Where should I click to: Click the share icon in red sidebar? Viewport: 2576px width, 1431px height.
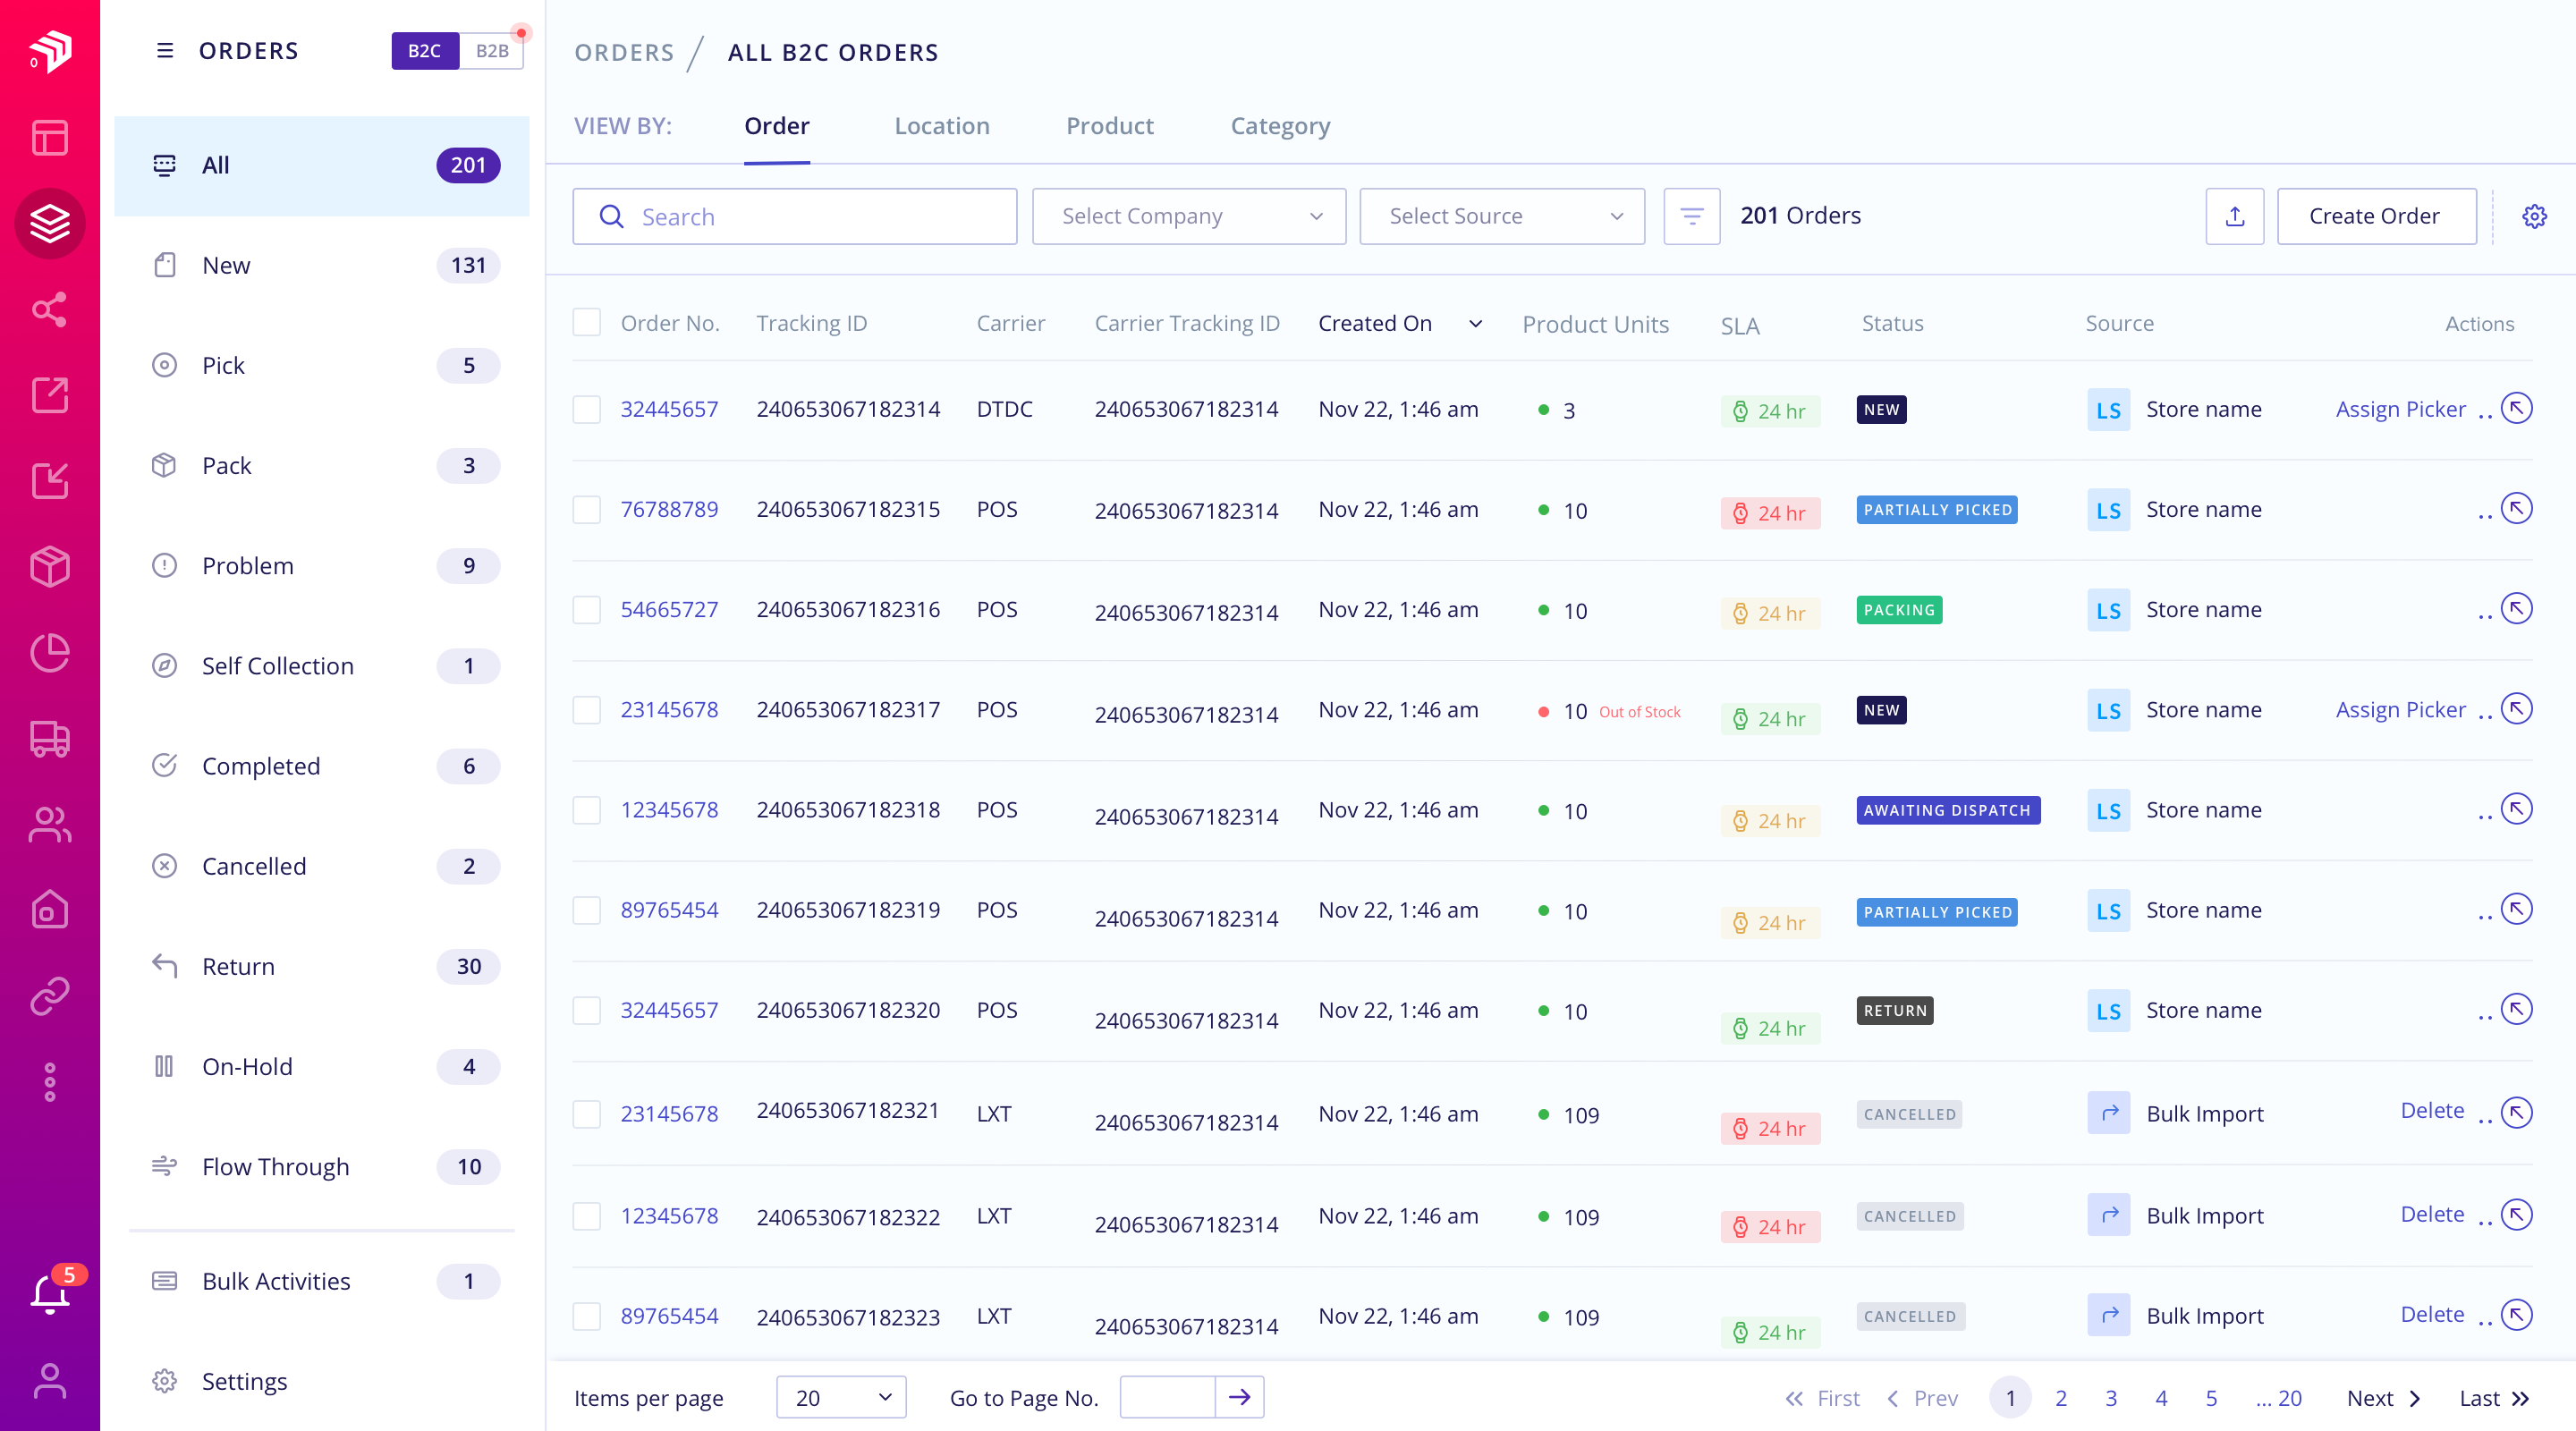pos(49,310)
